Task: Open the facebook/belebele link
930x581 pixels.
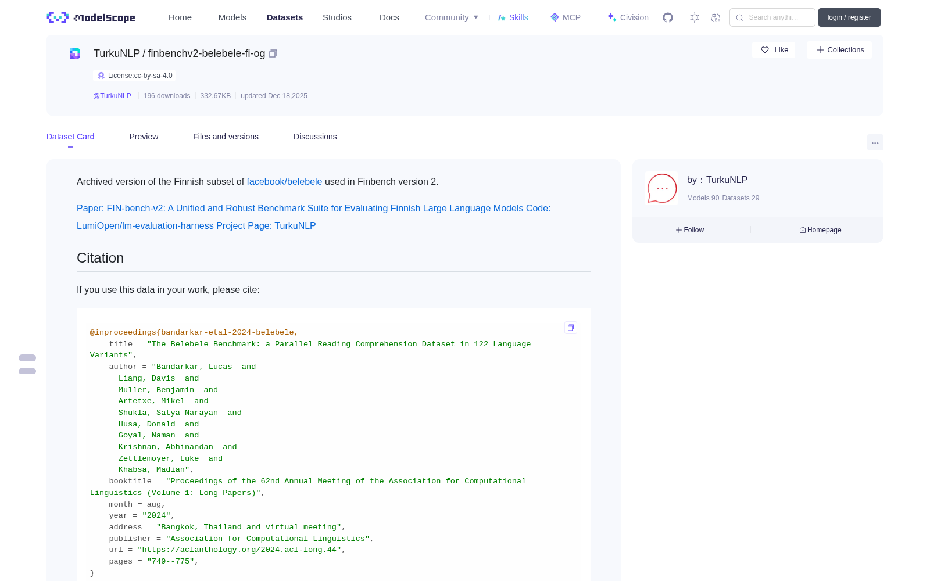Action: [284, 181]
